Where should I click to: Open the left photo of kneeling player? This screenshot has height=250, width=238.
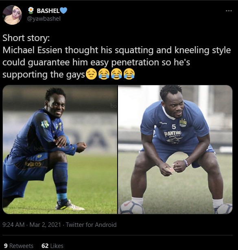coord(60,149)
